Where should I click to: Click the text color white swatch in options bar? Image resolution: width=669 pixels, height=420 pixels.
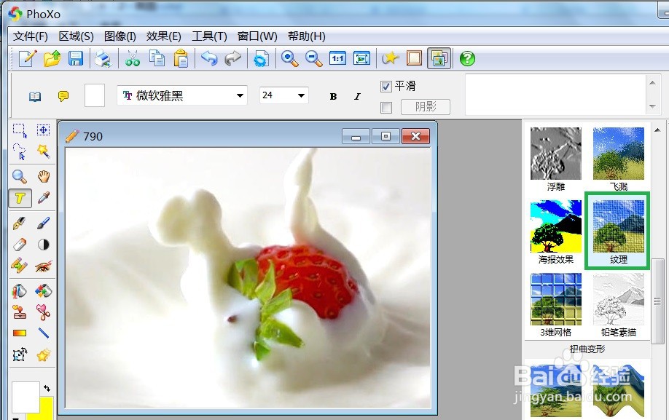95,95
